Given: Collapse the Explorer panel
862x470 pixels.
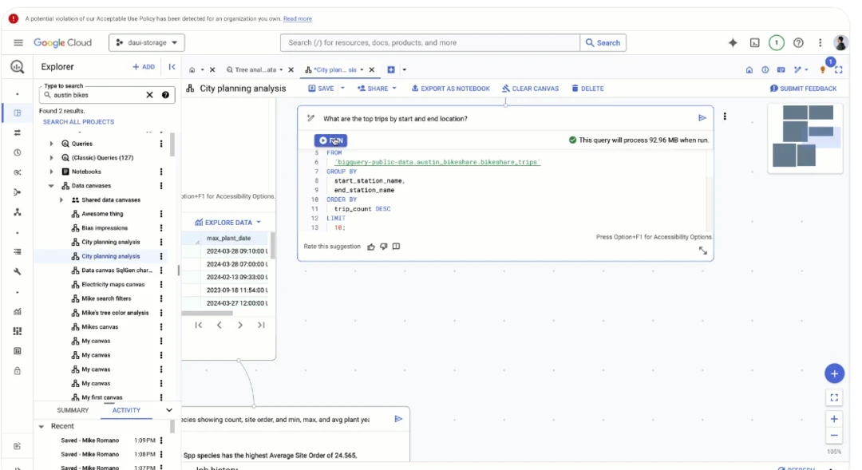Looking at the screenshot, I should [x=172, y=67].
